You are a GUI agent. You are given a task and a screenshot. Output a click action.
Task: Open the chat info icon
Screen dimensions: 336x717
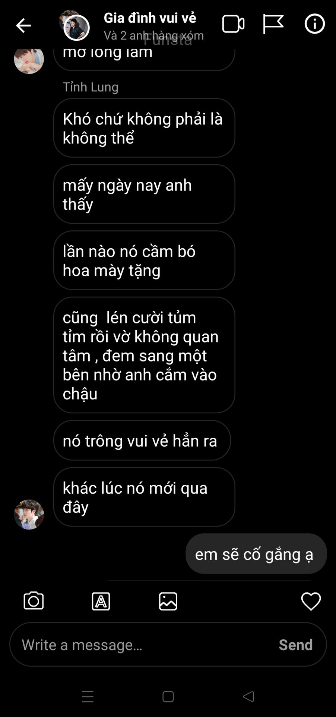pos(315,24)
